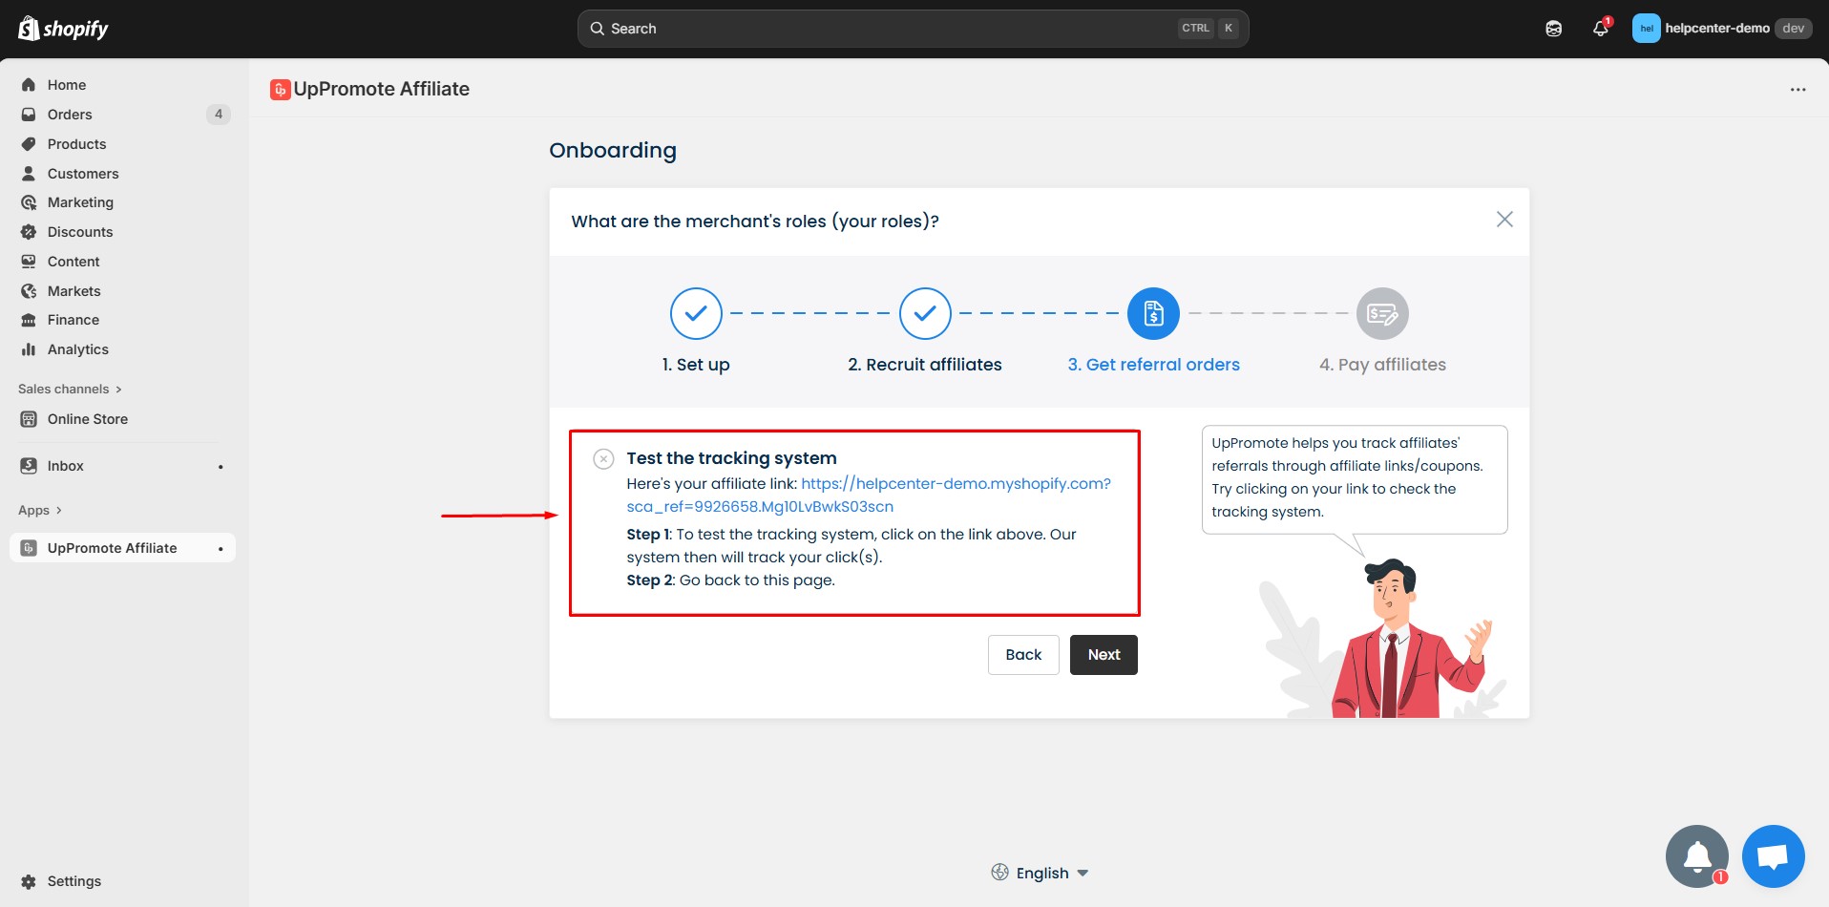
Task: Open the affiliate link helpcenter-demo.myshopify.com
Action: pos(869,496)
